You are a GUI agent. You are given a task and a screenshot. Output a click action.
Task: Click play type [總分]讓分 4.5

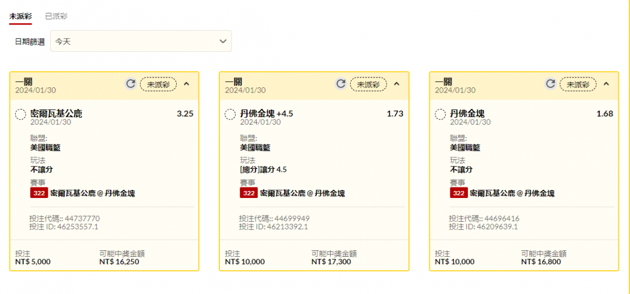tap(264, 169)
